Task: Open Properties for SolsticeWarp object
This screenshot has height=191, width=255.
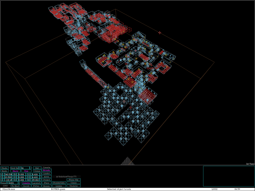Action: coord(59,183)
